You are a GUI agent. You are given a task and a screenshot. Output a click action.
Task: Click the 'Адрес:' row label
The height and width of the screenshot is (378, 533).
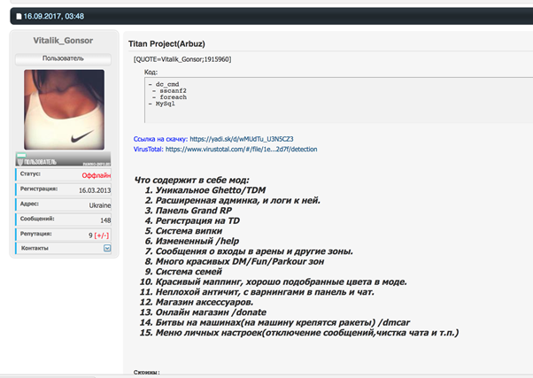click(29, 204)
